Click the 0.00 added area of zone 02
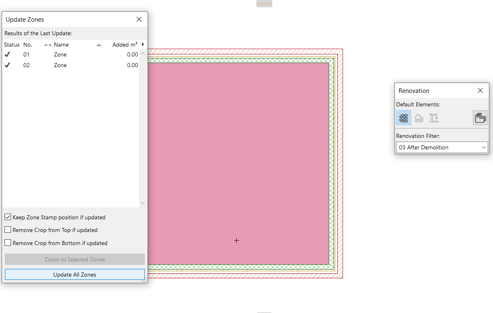 (x=132, y=65)
